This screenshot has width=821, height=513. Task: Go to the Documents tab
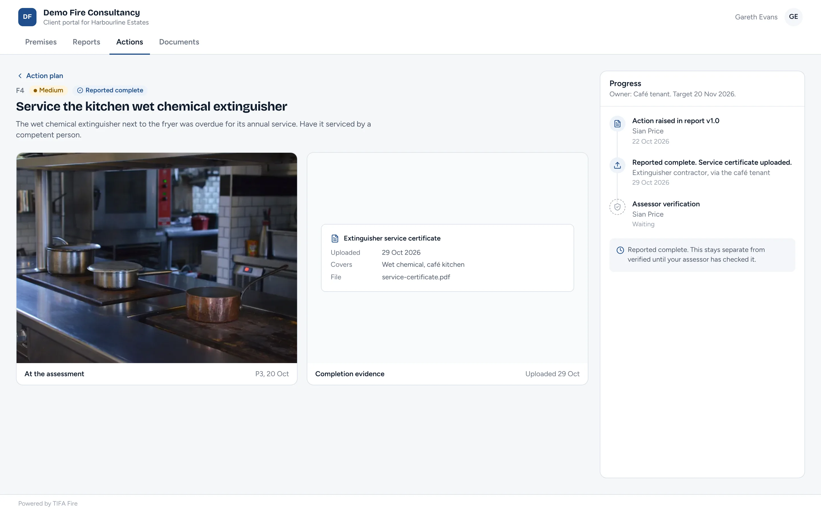(179, 42)
